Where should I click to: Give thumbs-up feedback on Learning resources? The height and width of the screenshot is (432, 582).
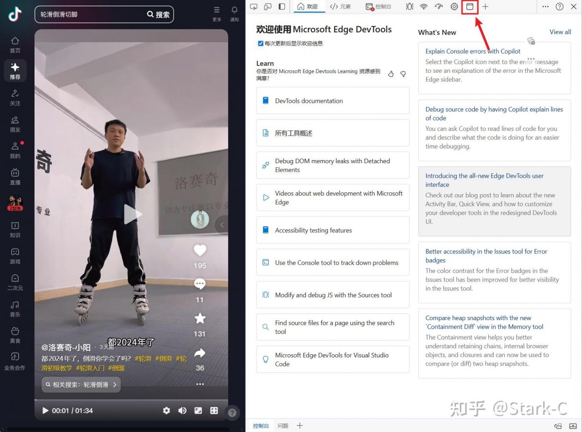[x=391, y=74]
